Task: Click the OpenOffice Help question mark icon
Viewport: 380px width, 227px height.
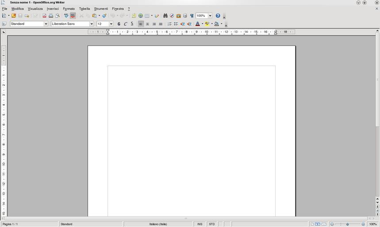Action: click(218, 16)
